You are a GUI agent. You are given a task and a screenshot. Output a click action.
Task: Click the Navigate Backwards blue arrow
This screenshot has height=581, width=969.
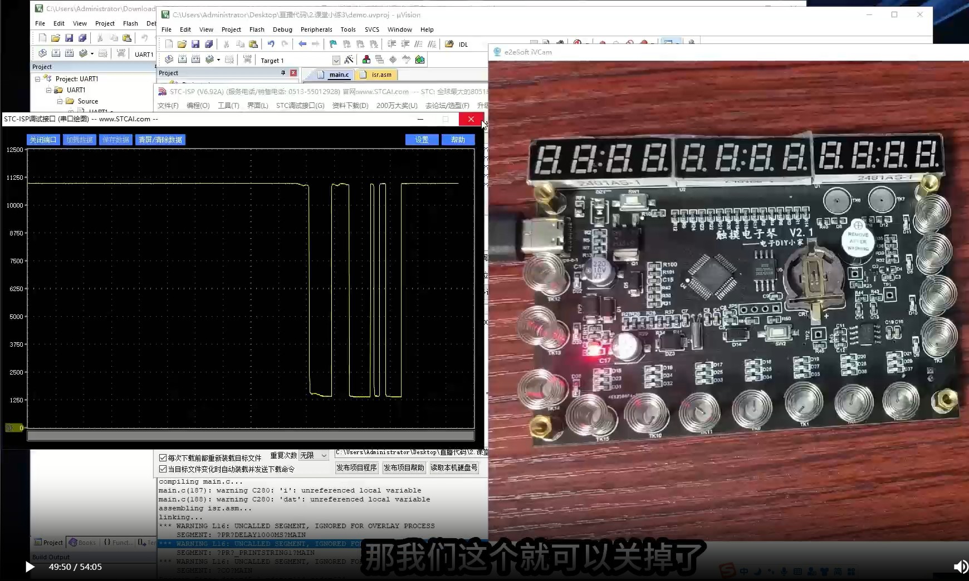point(302,44)
